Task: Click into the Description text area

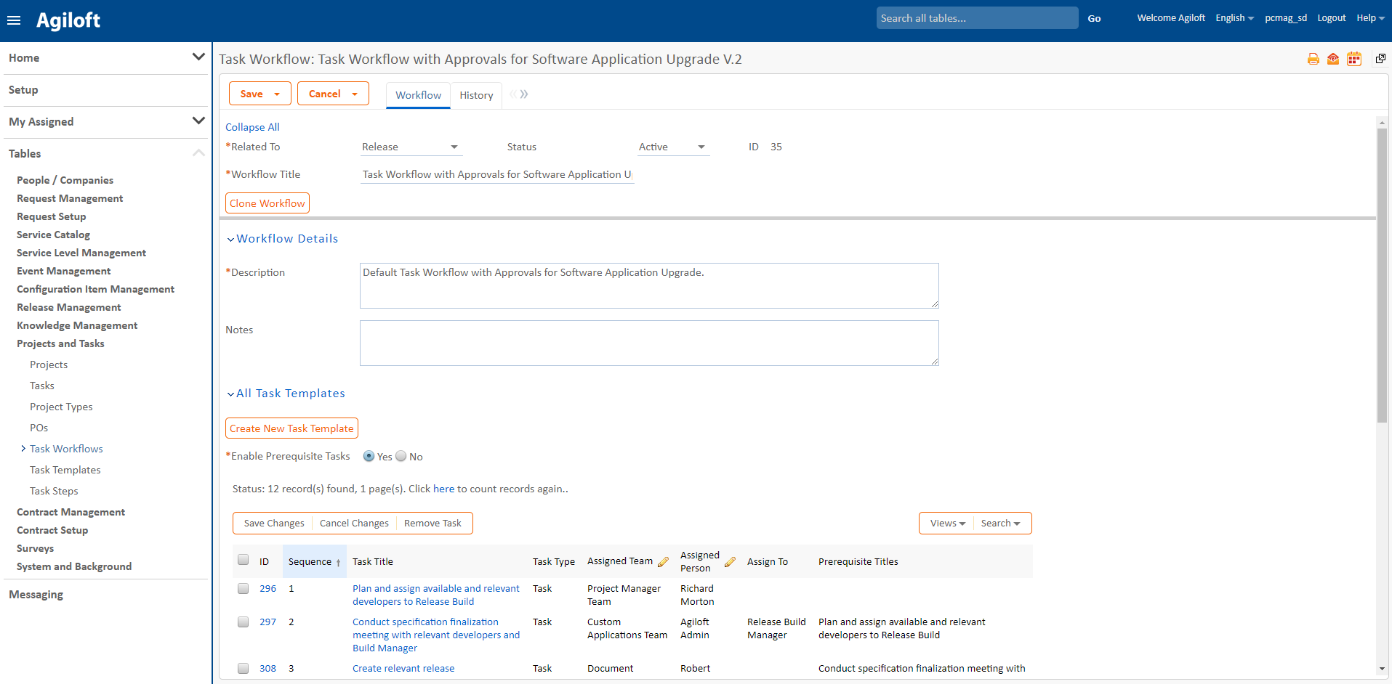Action: coord(649,285)
